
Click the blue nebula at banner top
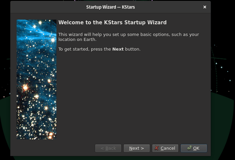[35, 29]
